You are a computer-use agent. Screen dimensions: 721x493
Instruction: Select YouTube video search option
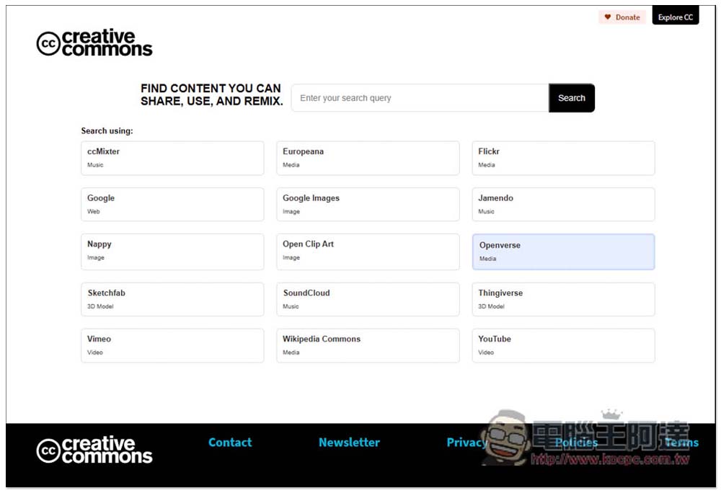click(563, 345)
